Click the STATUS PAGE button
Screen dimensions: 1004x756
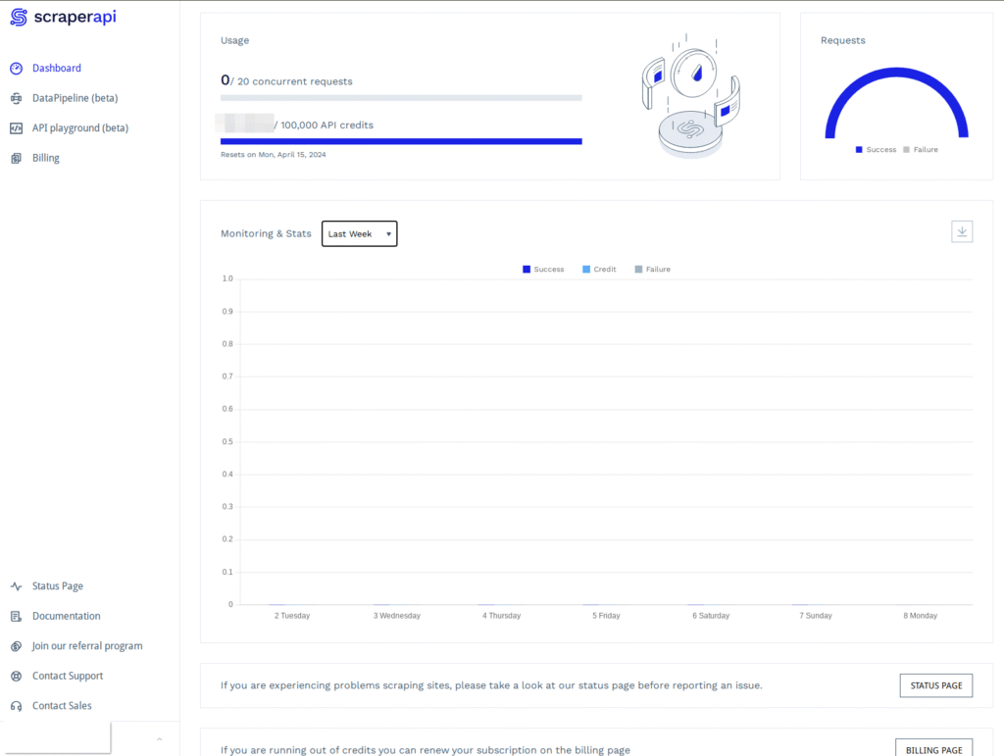pos(935,685)
